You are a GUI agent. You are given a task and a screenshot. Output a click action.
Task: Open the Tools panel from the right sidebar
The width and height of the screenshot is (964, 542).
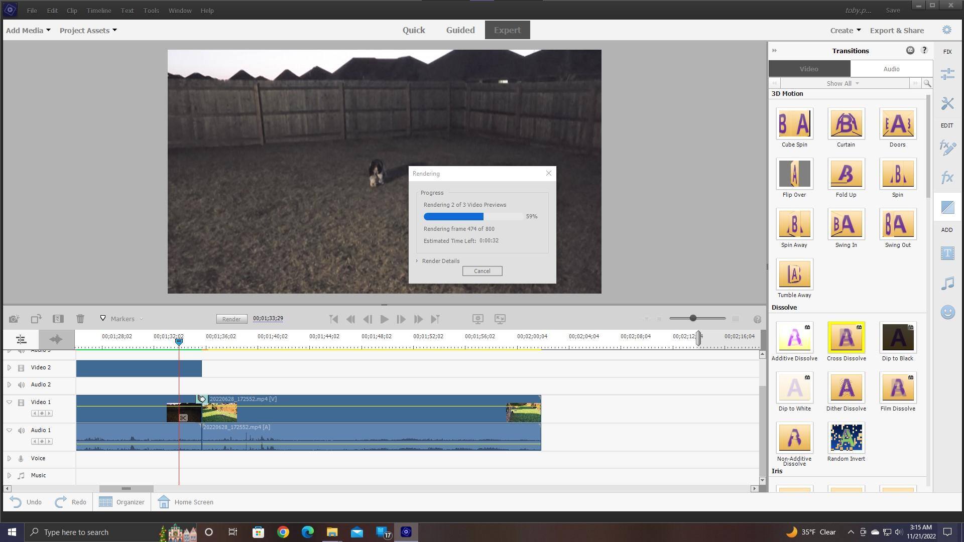[947, 104]
